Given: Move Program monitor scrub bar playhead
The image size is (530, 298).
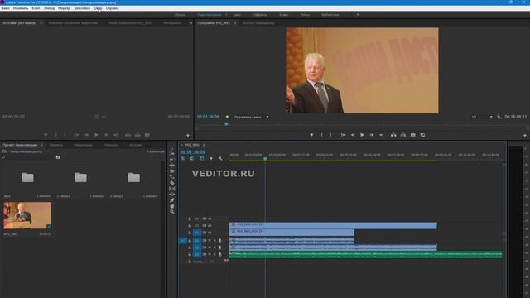Looking at the screenshot, I should pos(226,124).
